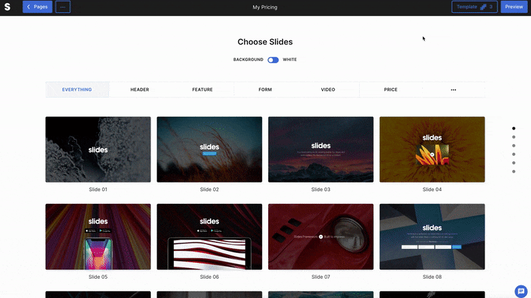Expand more categories with ellipsis tab
The image size is (531, 298).
(453, 90)
